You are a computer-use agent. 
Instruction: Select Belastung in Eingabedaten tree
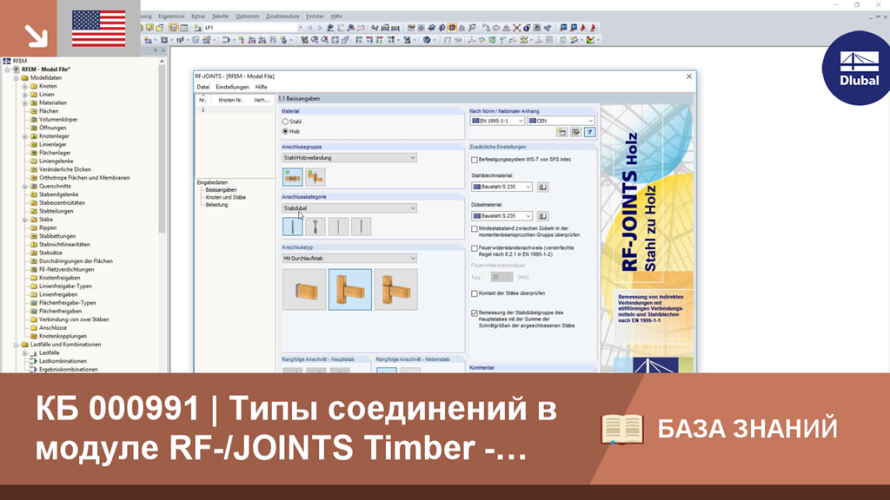[x=216, y=205]
